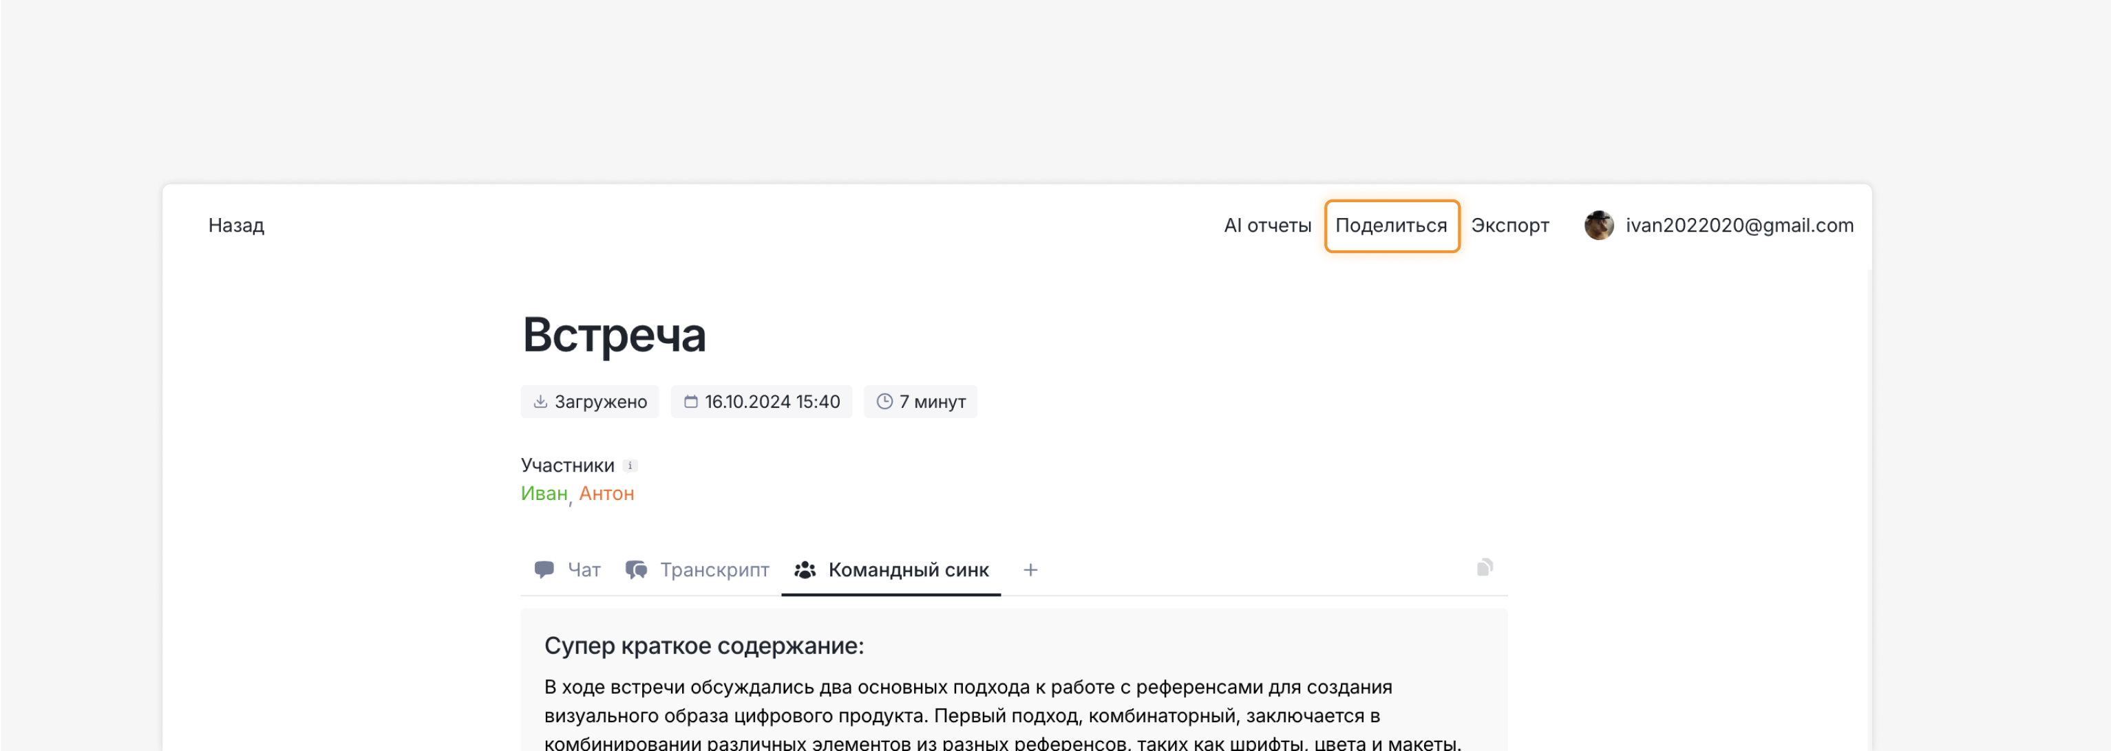Click the Командный синк people icon
2111x751 pixels.
[805, 570]
